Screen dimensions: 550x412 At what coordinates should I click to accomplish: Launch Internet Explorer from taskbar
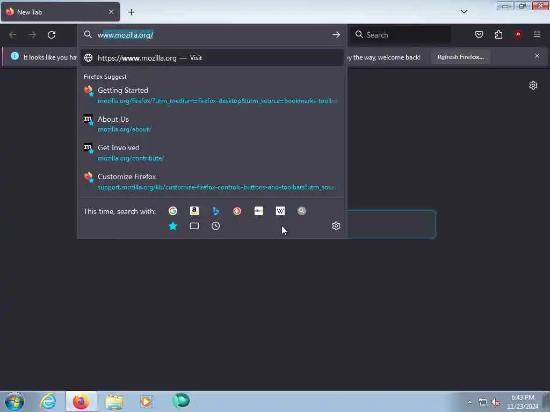pyautogui.click(x=48, y=401)
